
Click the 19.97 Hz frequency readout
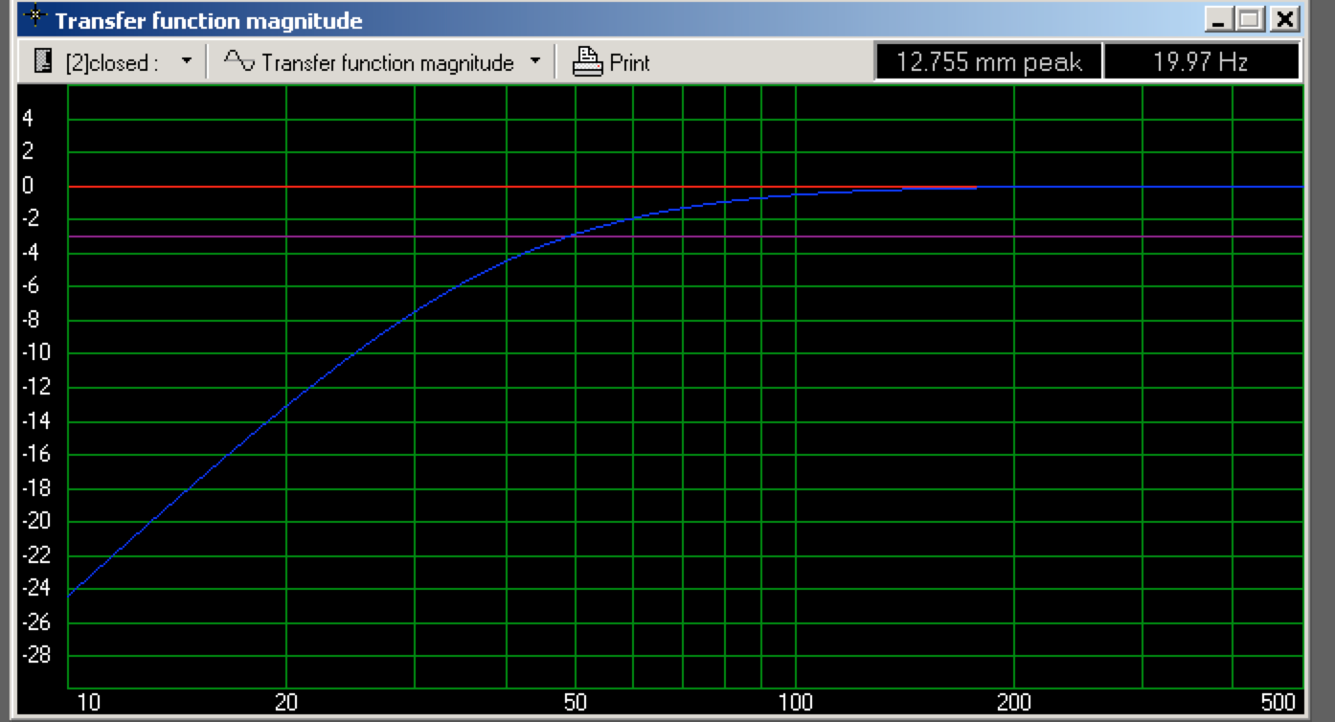click(x=1201, y=63)
